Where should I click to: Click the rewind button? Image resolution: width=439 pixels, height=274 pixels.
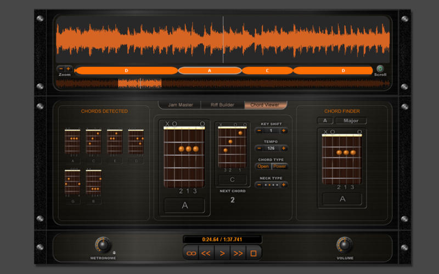point(206,253)
